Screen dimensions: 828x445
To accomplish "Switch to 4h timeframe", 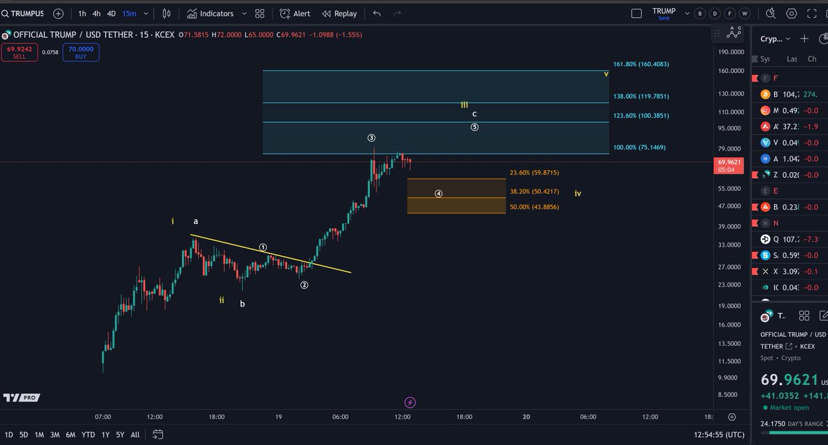I will point(97,13).
